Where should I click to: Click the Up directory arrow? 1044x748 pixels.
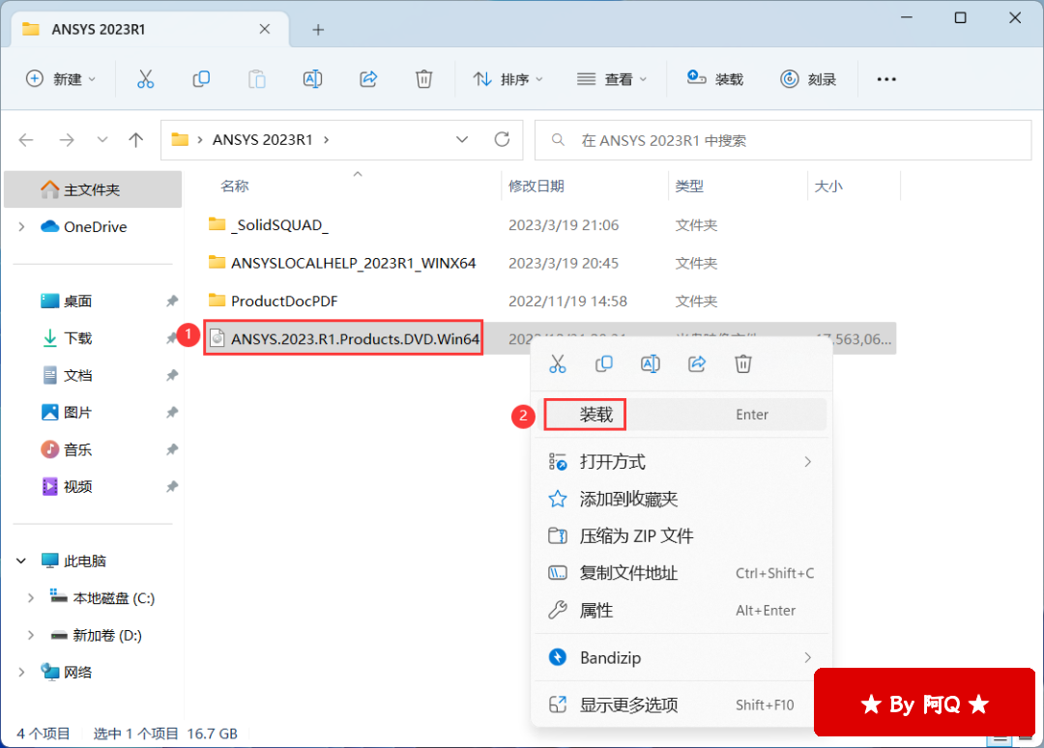click(136, 140)
